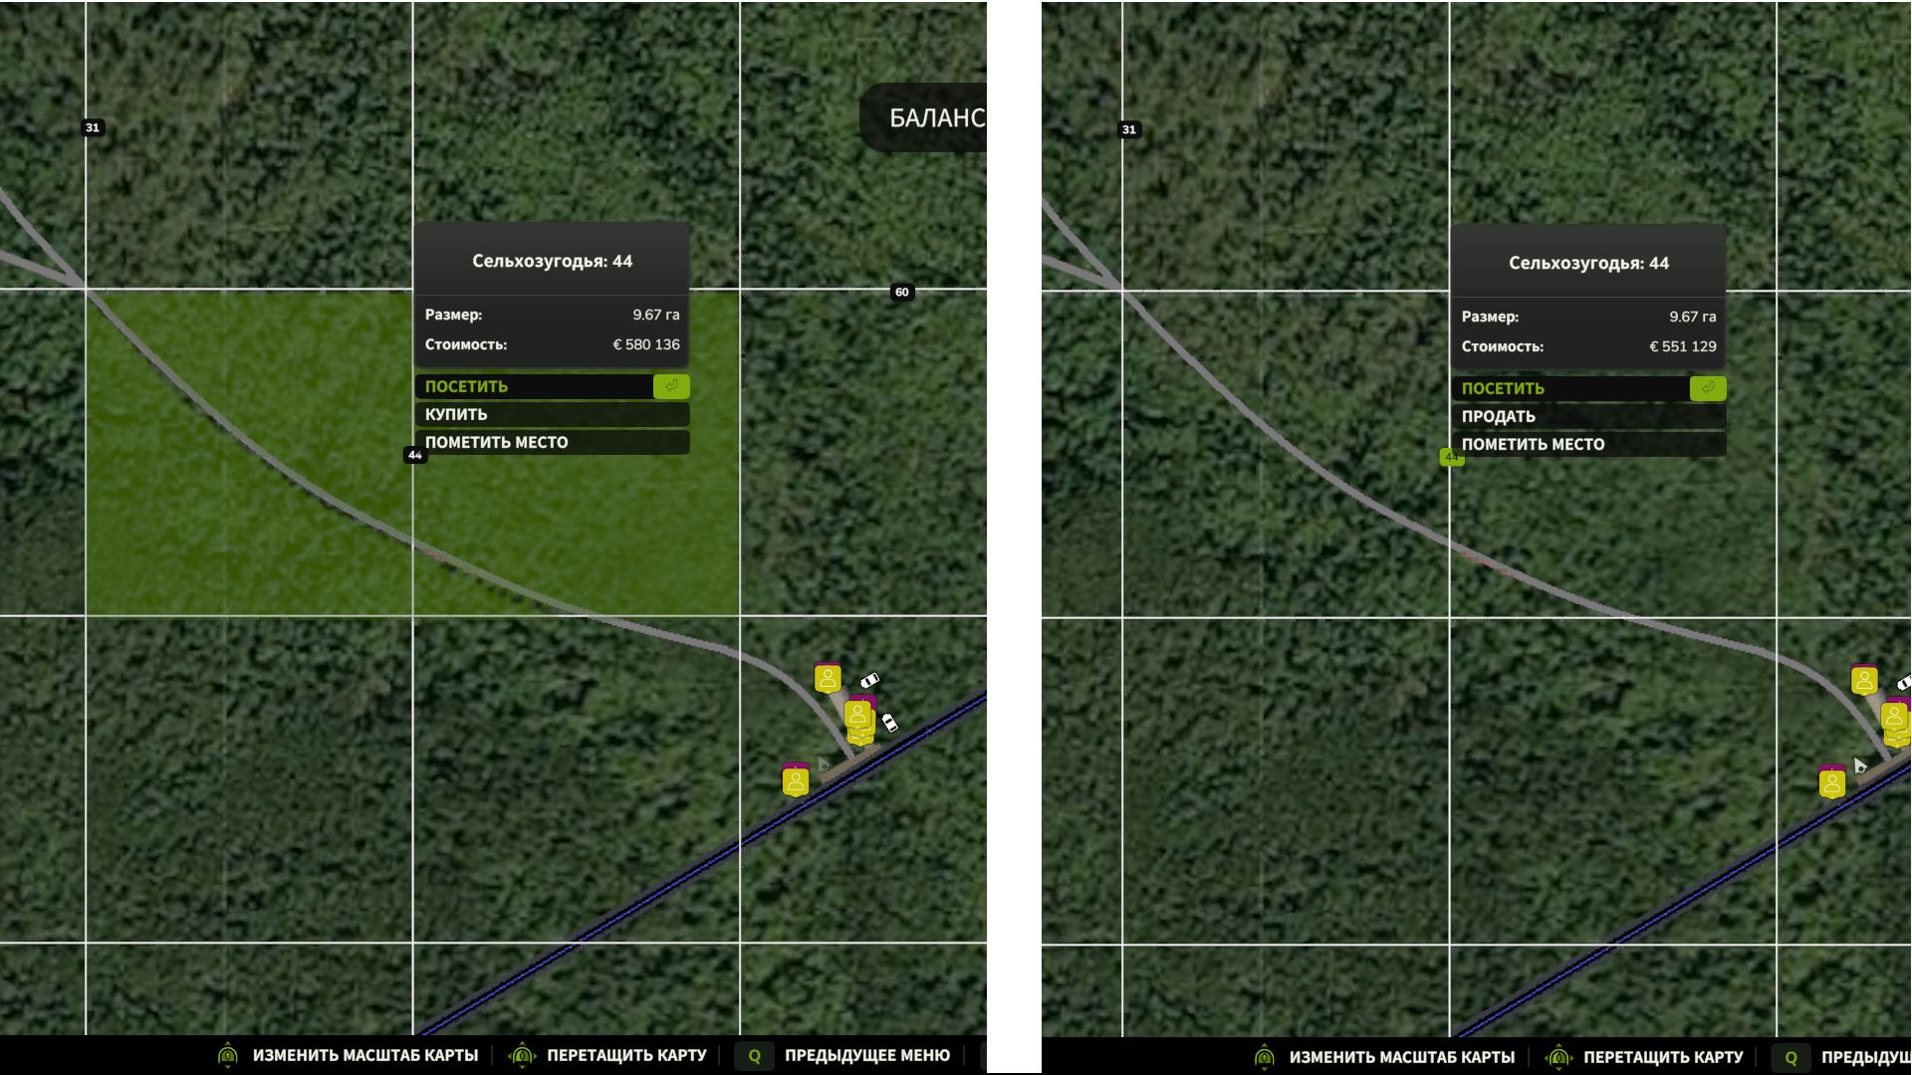
Task: Click the lowest yellow person marker near the blue line, БАЛАНС map
Action: coord(796,779)
